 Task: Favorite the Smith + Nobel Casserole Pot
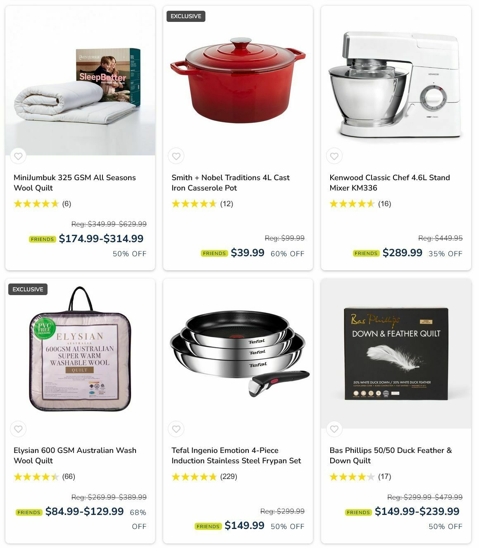pos(176,156)
